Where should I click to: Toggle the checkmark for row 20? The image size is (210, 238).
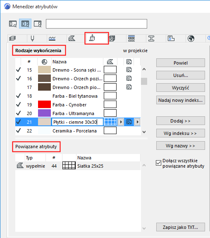pos(18,113)
